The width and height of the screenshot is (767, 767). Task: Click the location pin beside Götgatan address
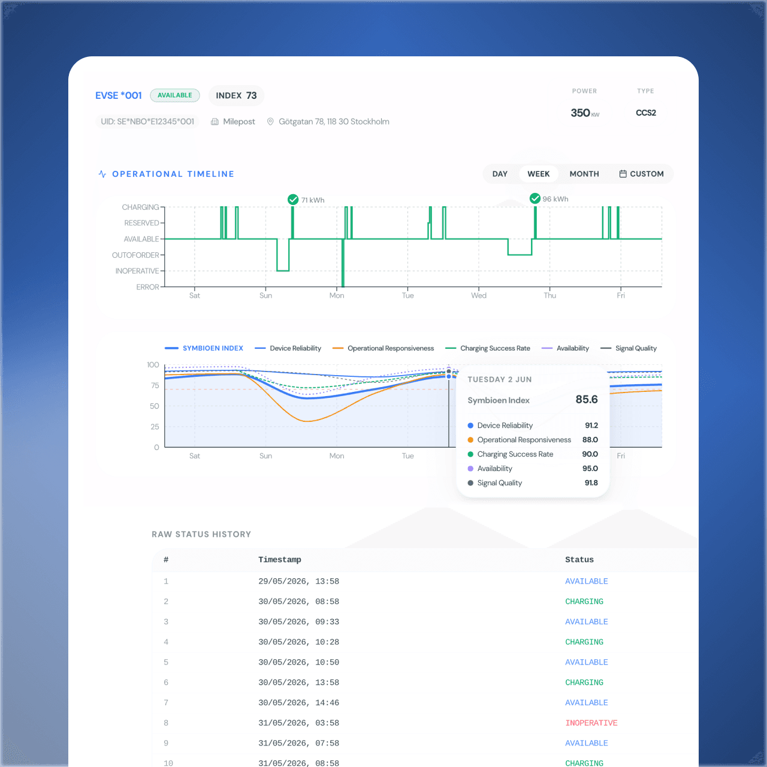tap(270, 122)
